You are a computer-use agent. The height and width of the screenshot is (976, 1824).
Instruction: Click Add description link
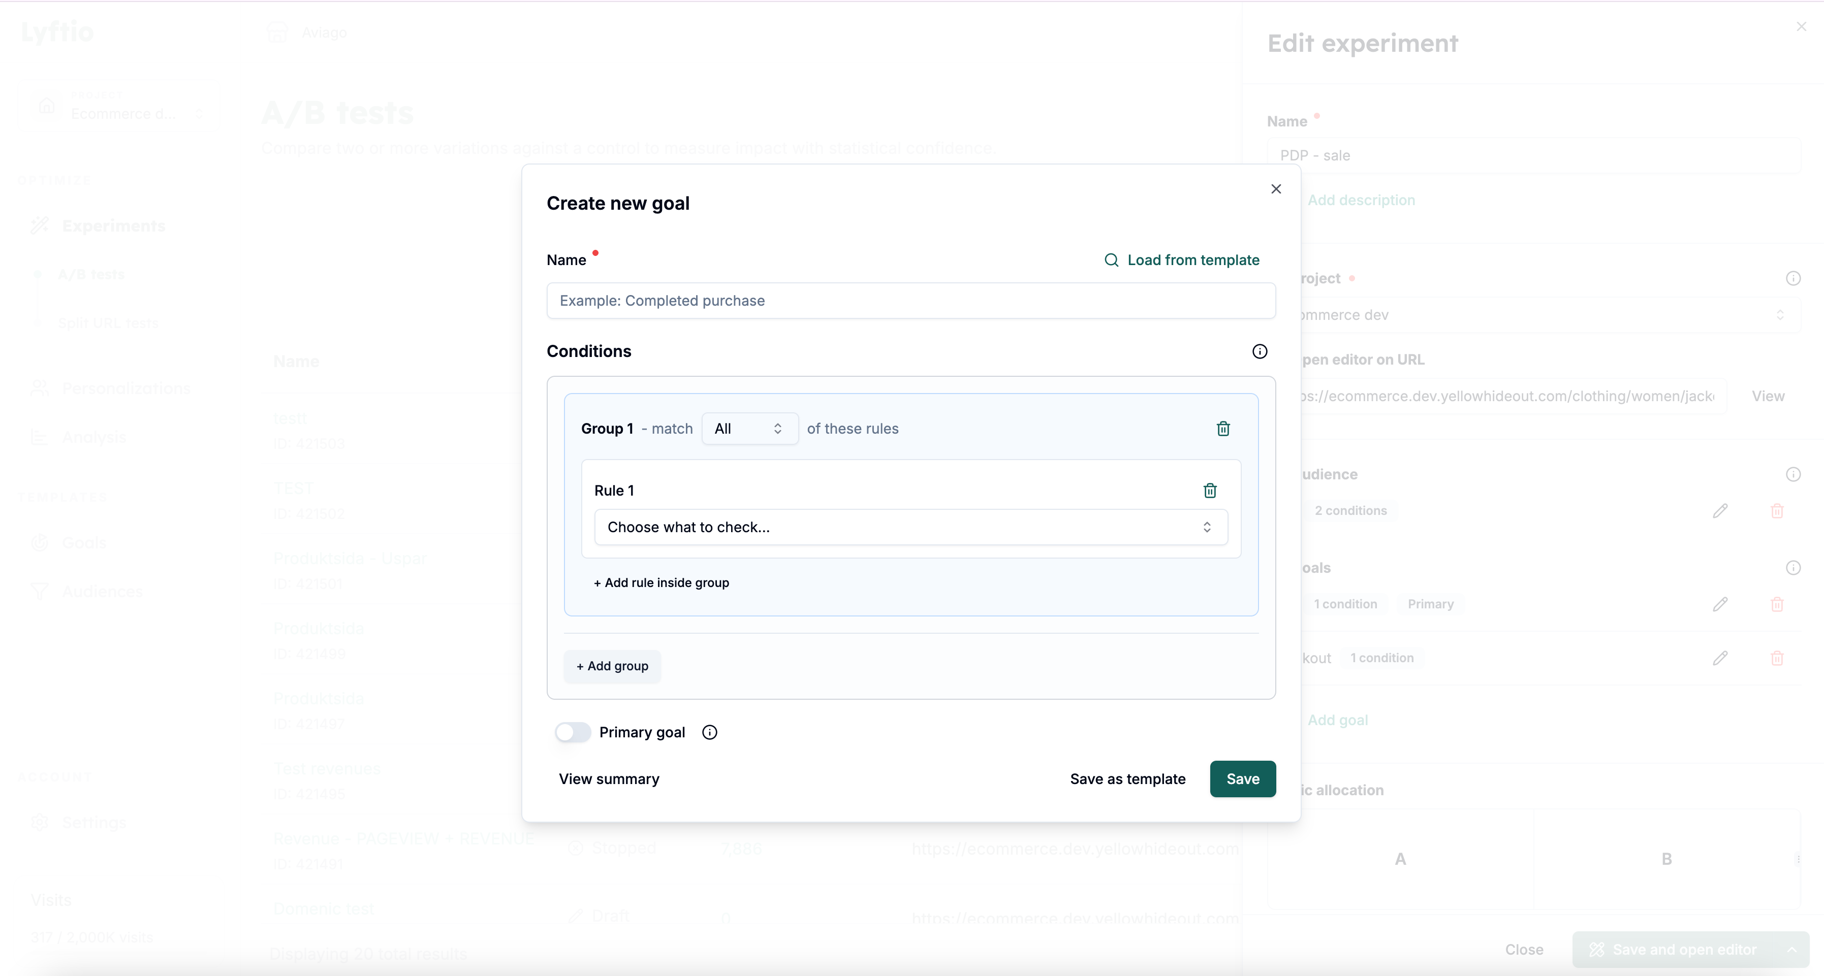[1361, 200]
